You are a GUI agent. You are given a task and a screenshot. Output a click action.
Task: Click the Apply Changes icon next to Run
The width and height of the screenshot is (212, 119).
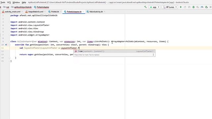pyautogui.click(x=185, y=7)
